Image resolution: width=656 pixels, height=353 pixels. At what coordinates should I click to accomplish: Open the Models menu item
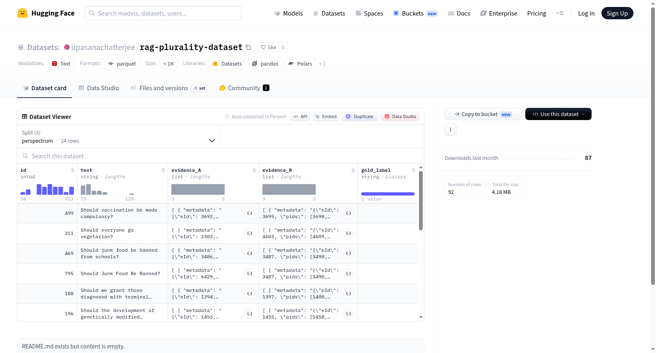(x=289, y=13)
